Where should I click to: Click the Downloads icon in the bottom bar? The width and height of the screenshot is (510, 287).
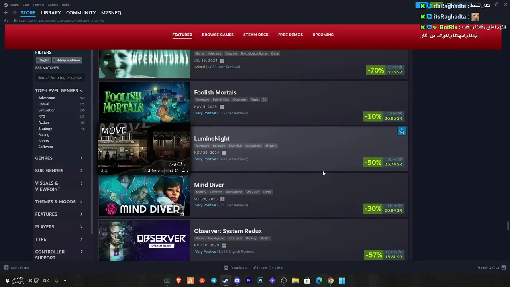[x=226, y=267]
